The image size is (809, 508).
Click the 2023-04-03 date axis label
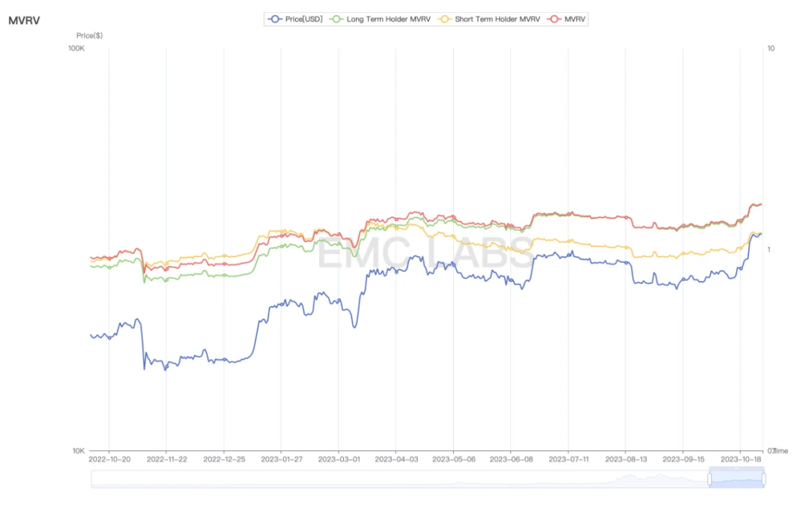(396, 458)
